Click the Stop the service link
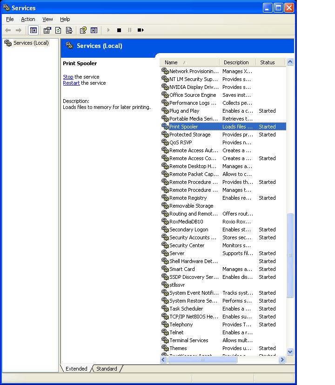The width and height of the screenshot is (335, 385). pyautogui.click(x=68, y=77)
